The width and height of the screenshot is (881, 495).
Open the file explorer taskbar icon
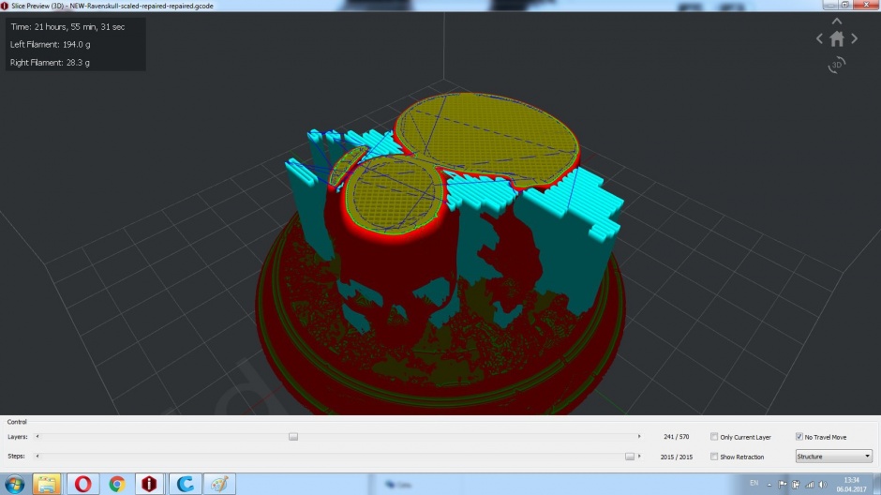(47, 484)
